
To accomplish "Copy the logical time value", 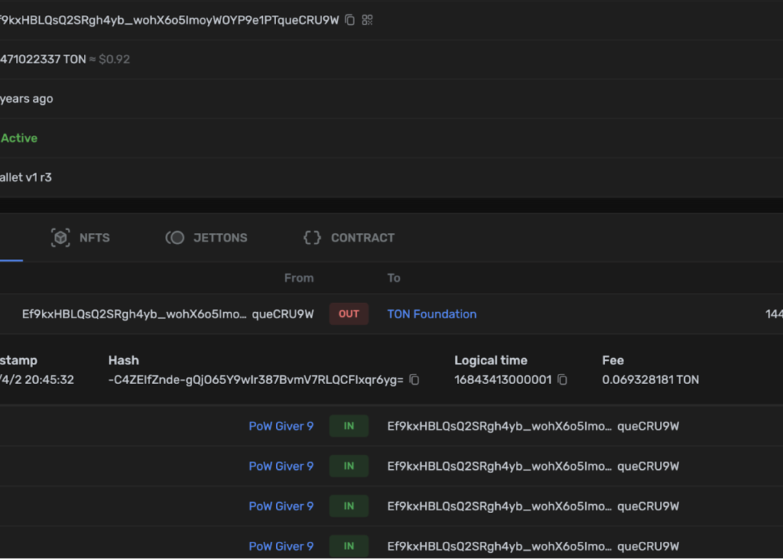I will (563, 380).
